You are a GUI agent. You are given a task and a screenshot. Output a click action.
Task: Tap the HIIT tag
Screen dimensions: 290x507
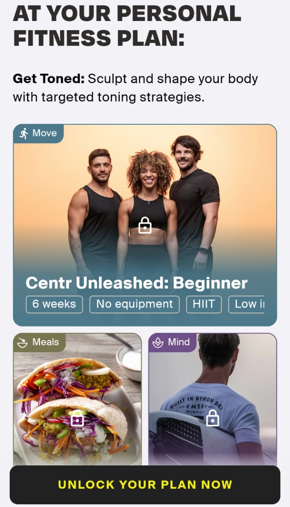tap(204, 304)
